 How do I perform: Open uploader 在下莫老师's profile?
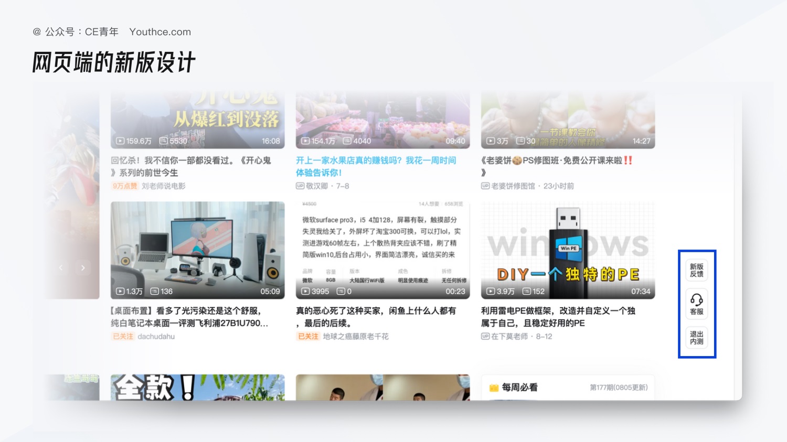(x=509, y=337)
